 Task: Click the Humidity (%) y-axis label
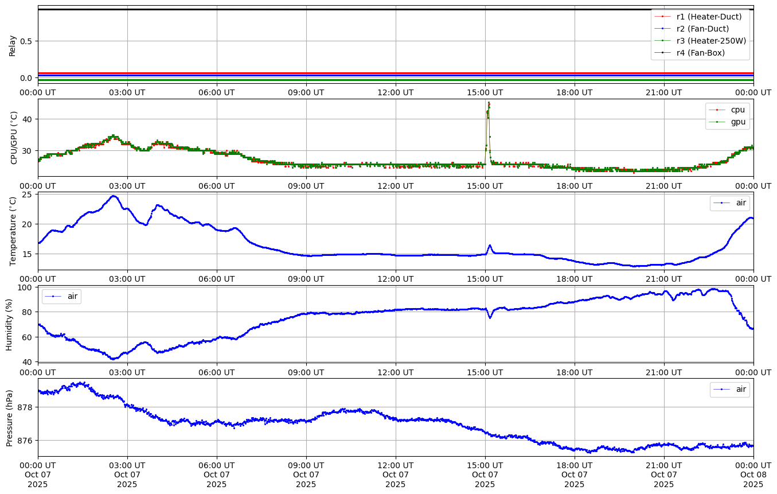click(9, 324)
